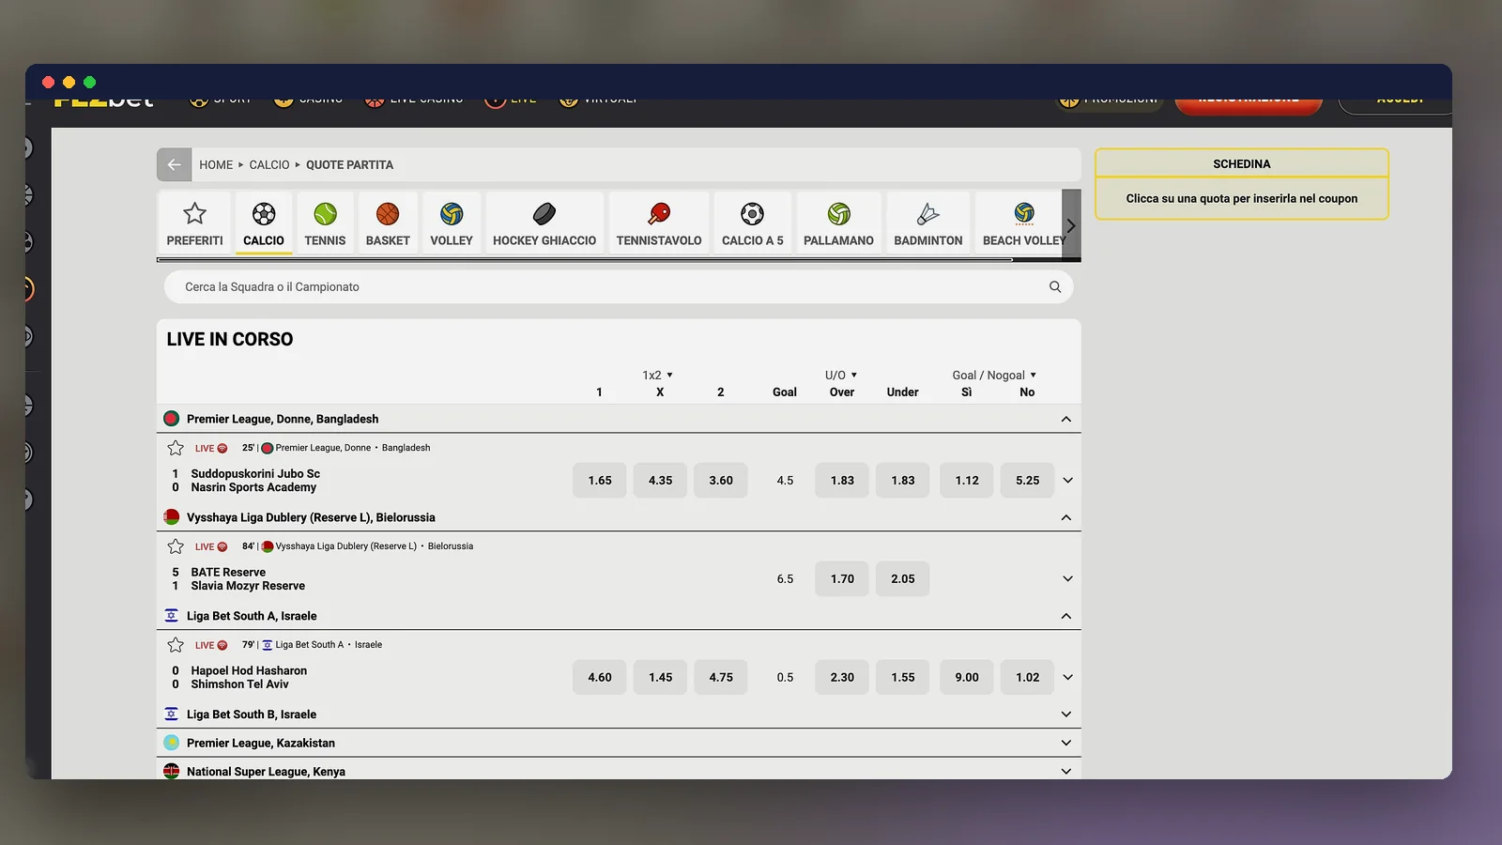Favorite the Suddopuskorini Jubo Sc match star
Viewport: 1502px width, 845px height.
pos(176,448)
